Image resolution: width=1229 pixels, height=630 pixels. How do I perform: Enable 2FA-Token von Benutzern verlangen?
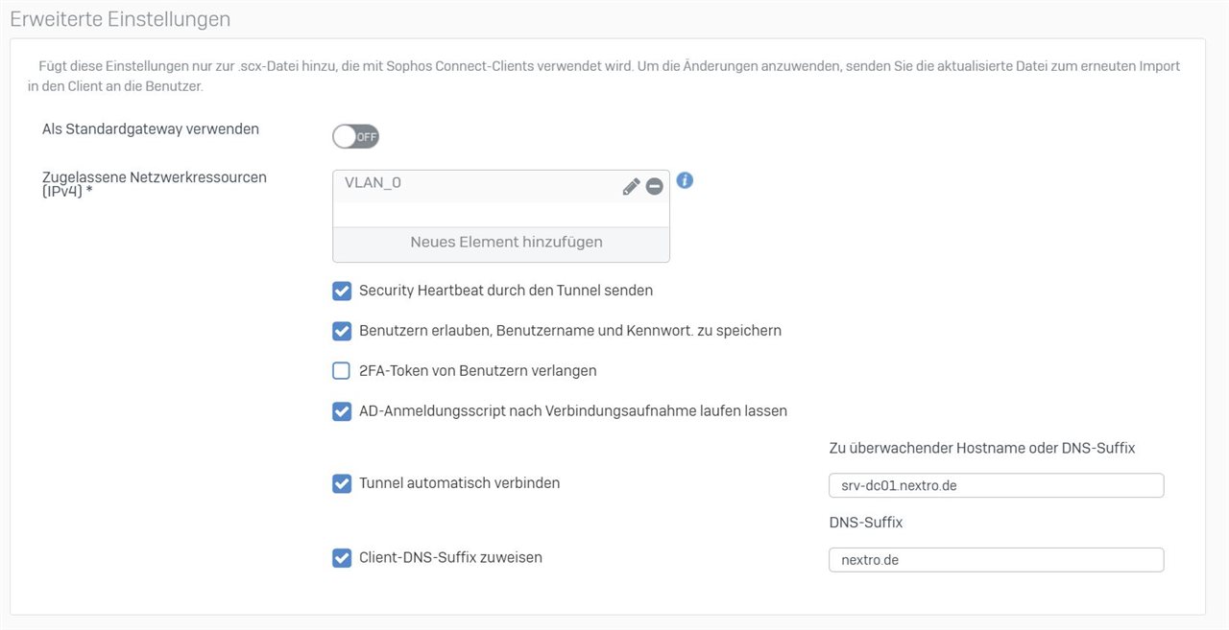point(342,371)
